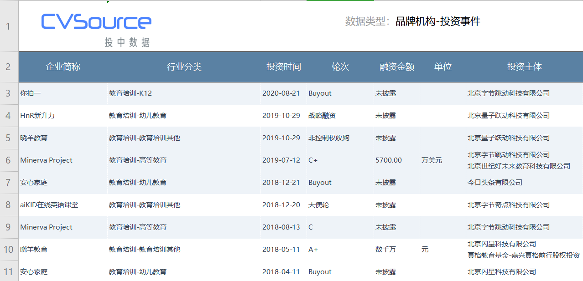Screen dimensions: 583x281
Task: Click the 投资时间 header cell
Action: 283,67
